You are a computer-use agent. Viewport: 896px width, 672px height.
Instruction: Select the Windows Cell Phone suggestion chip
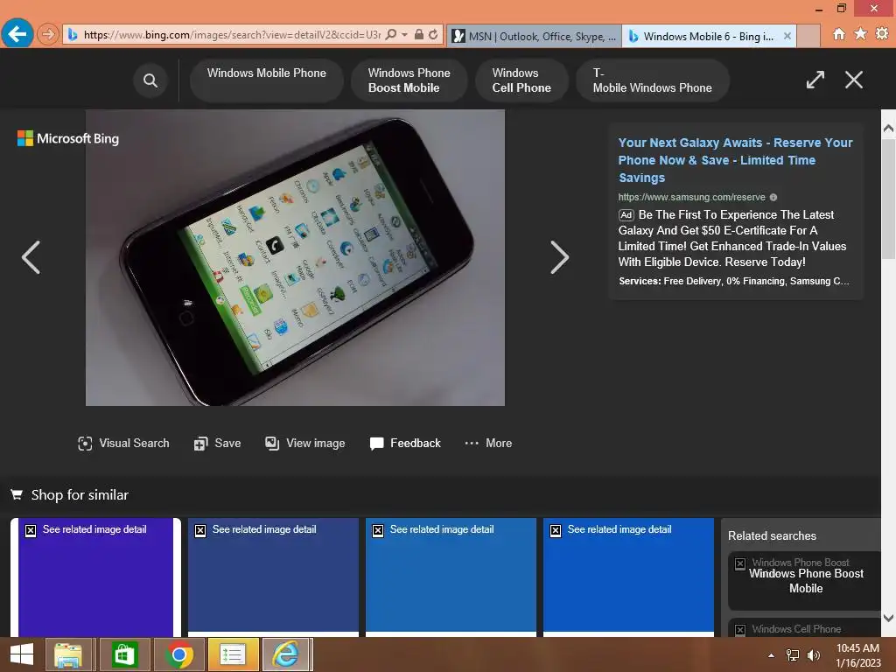pyautogui.click(x=521, y=80)
